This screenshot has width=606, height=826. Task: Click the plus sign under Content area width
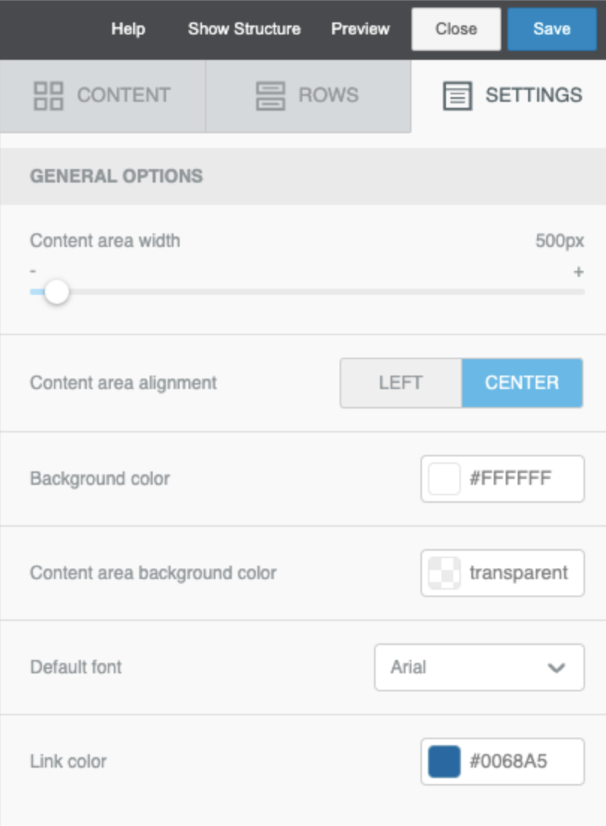coord(578,272)
